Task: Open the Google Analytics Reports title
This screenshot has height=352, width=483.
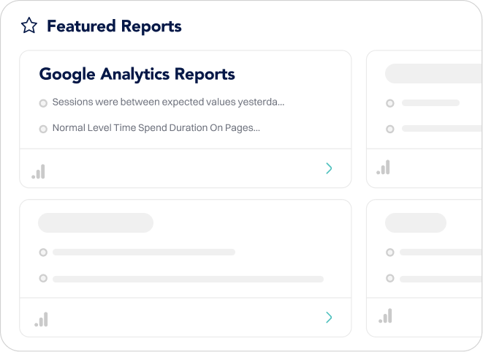Action: [137, 75]
